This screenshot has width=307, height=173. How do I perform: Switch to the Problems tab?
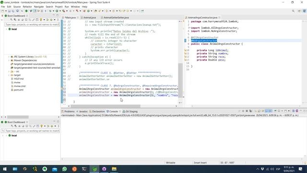pyautogui.click(x=68, y=111)
